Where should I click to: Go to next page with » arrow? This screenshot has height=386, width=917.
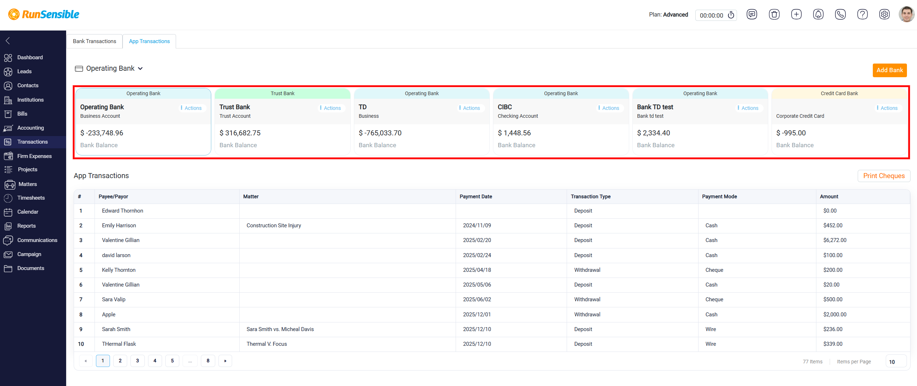click(225, 361)
